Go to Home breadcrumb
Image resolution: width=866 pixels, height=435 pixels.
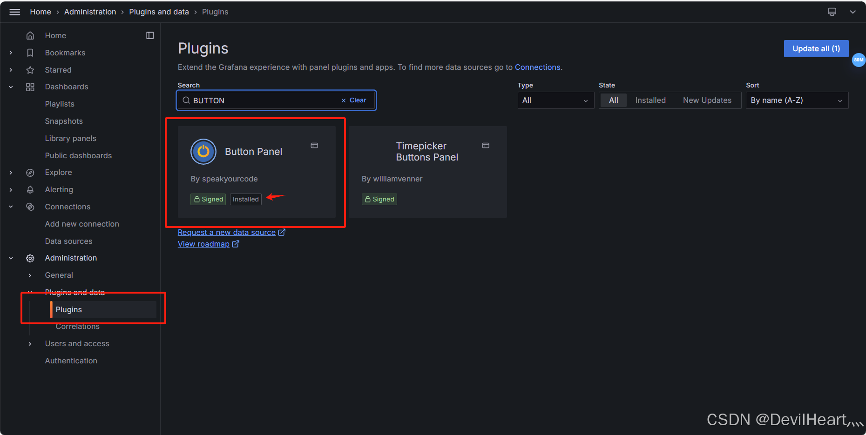coord(41,12)
